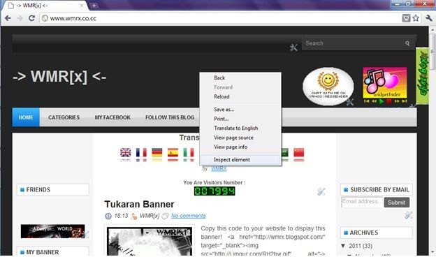
Task: Click the -> WMR[x] <- blog title
Action: click(x=59, y=76)
